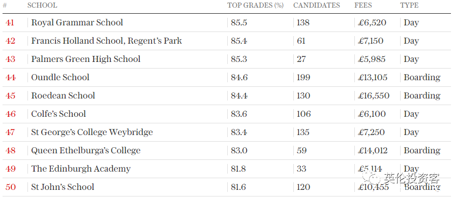Click rank number 50
This screenshot has width=454, height=198.
[x=11, y=187]
